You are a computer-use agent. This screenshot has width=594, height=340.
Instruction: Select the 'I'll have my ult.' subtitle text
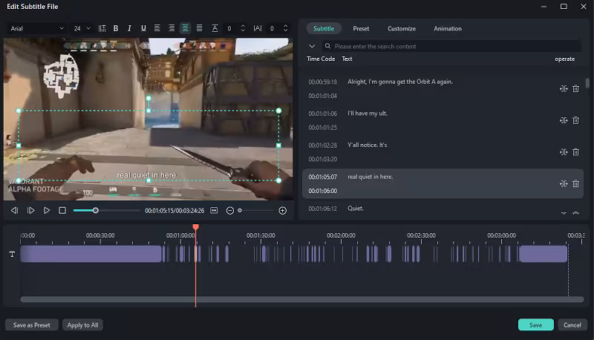[x=368, y=113]
